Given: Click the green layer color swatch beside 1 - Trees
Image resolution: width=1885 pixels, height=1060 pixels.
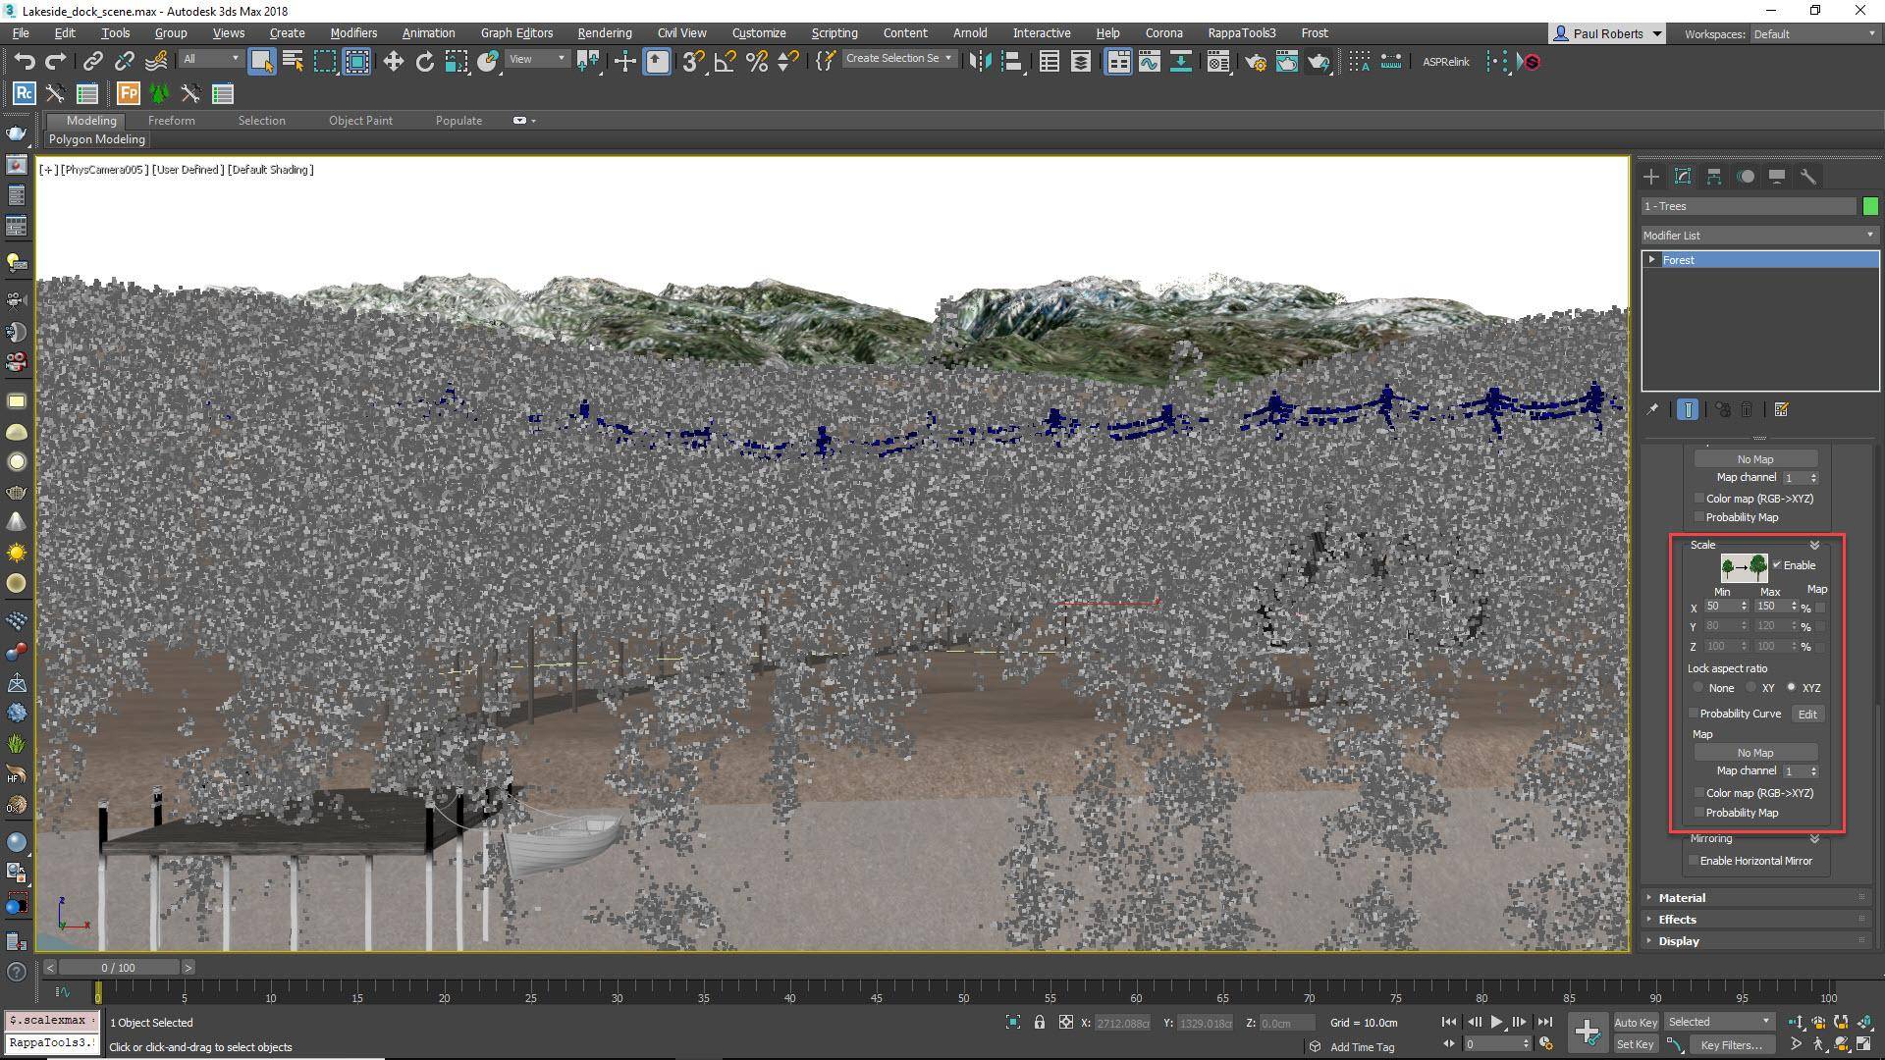Looking at the screenshot, I should pos(1871,206).
